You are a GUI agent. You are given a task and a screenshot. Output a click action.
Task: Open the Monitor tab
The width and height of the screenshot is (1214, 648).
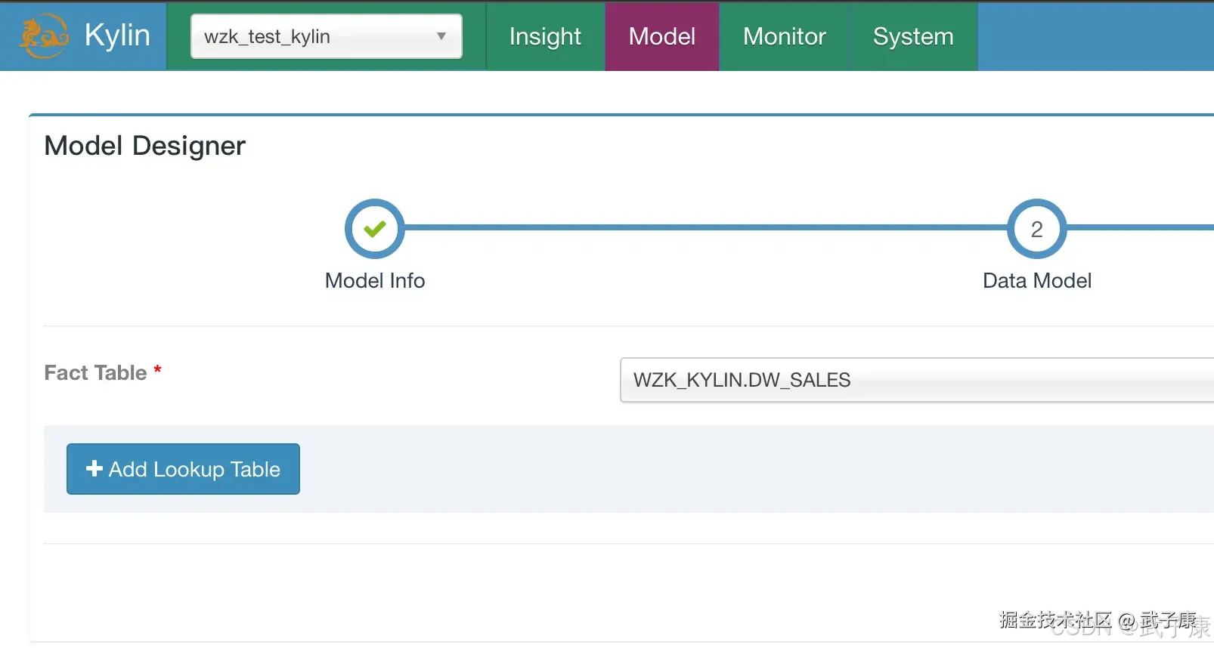coord(784,36)
